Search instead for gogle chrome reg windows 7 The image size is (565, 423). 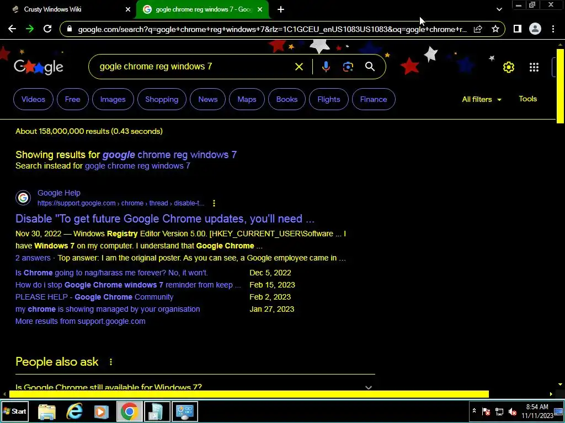(137, 166)
